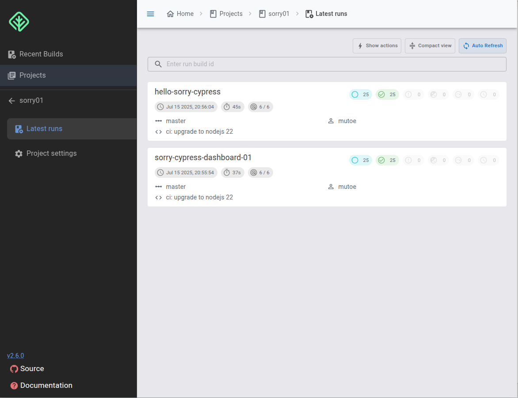
Task: Open the v2.6.0 version link
Action: click(x=15, y=356)
